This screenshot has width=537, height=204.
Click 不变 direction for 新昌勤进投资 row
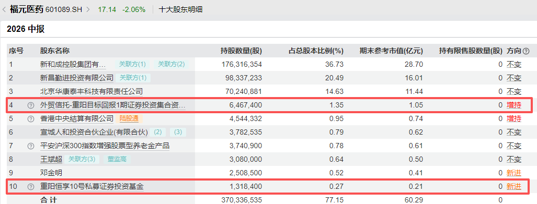tap(514, 78)
